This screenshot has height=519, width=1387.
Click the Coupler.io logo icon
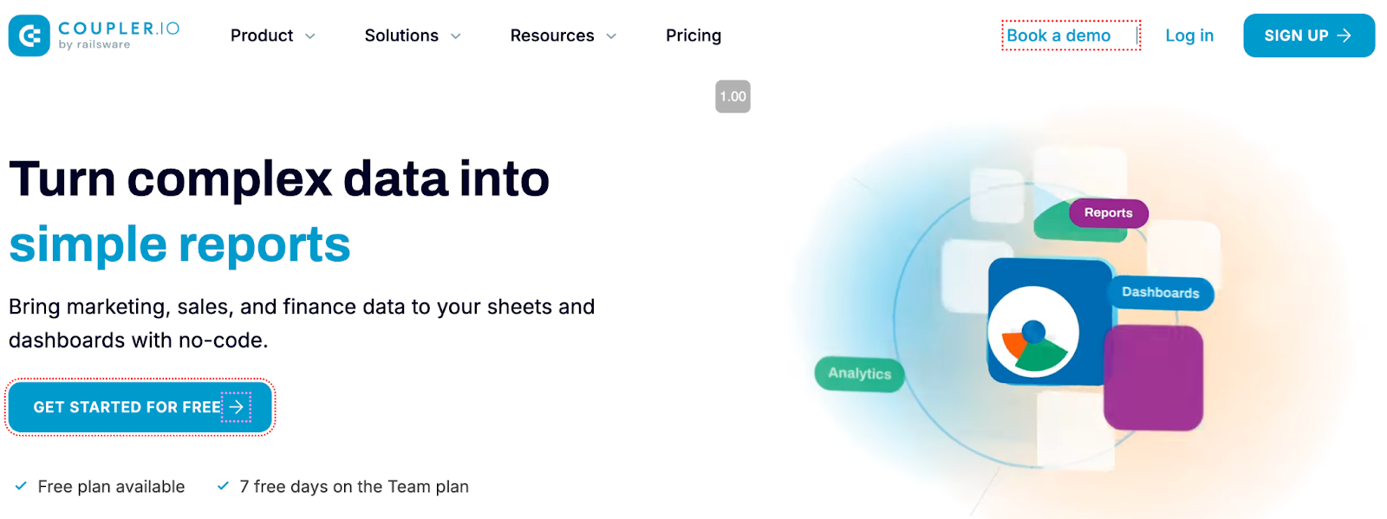(x=29, y=36)
